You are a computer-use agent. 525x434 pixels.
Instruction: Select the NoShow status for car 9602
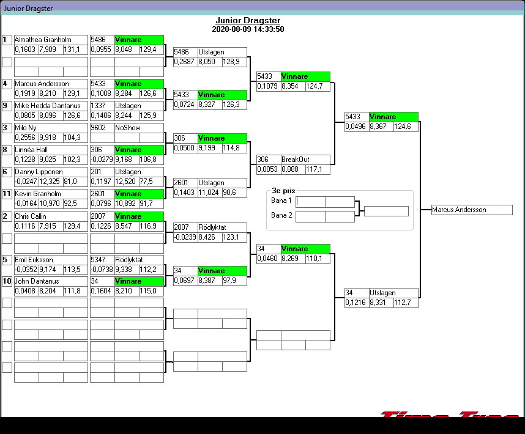pos(139,128)
